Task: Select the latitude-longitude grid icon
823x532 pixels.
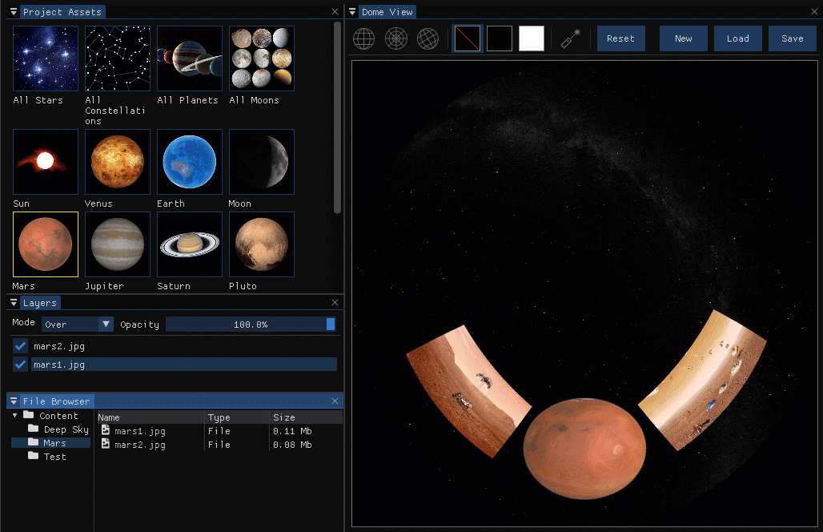Action: coord(363,39)
